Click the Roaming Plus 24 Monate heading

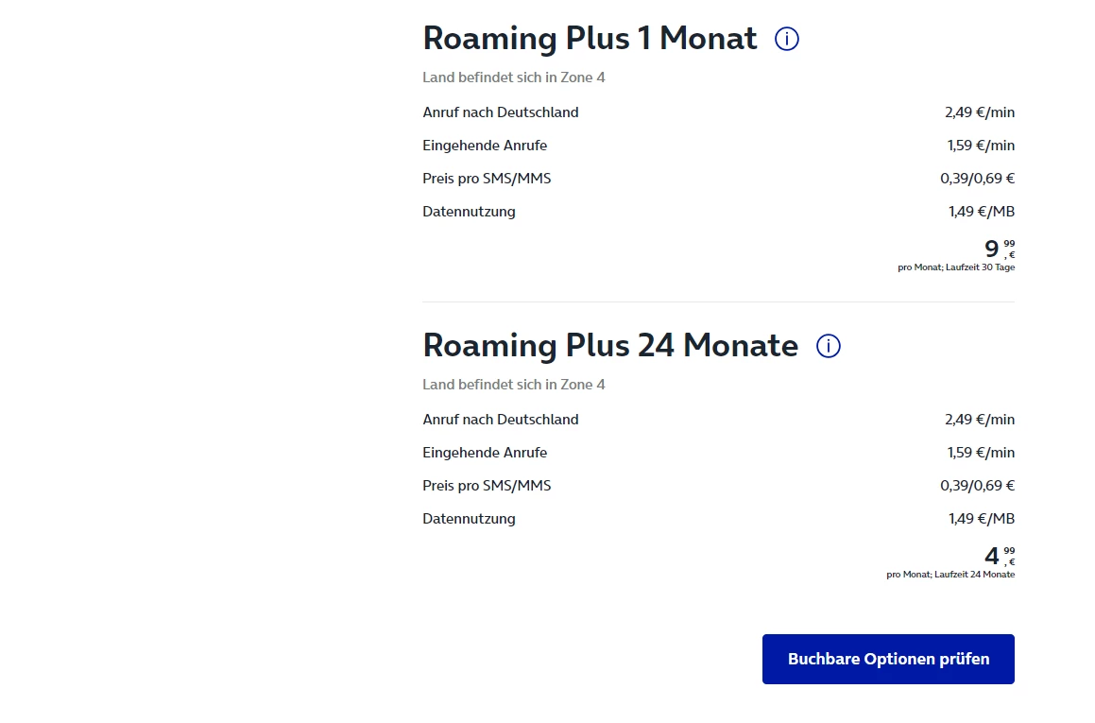(x=610, y=346)
